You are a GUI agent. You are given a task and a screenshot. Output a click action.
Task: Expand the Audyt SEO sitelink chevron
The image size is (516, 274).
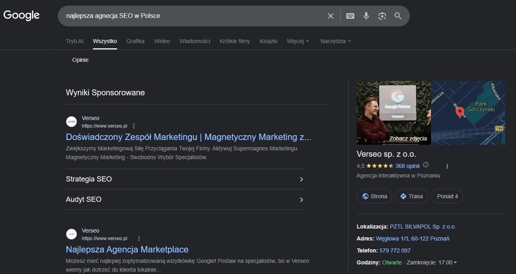tap(302, 200)
